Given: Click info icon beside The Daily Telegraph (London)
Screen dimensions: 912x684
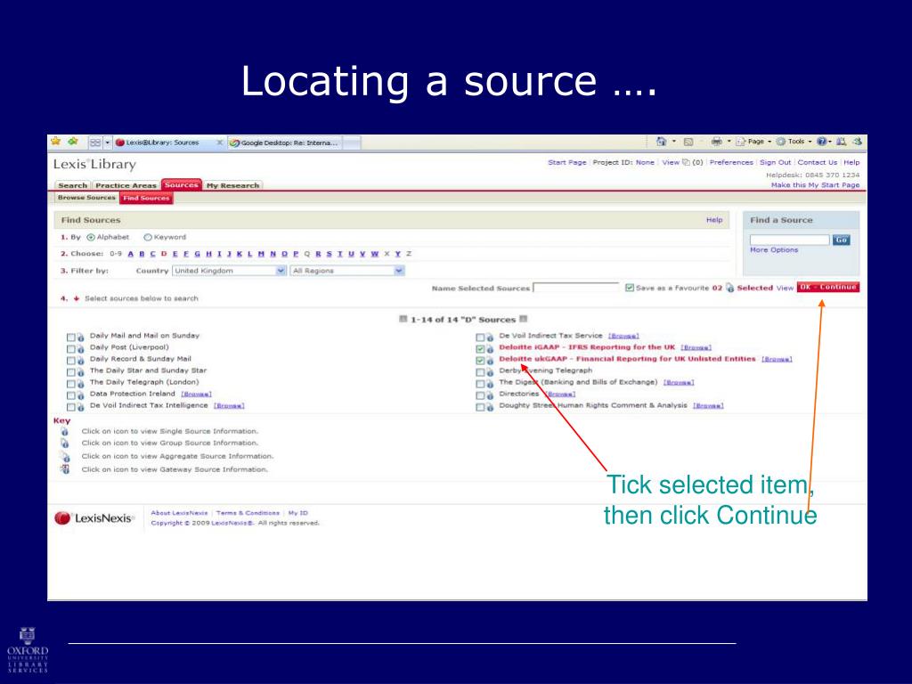Looking at the screenshot, I should (x=81, y=384).
